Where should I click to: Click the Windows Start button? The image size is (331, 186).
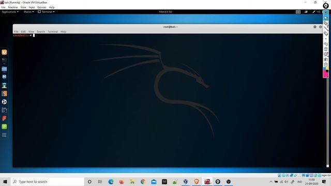click(5, 181)
